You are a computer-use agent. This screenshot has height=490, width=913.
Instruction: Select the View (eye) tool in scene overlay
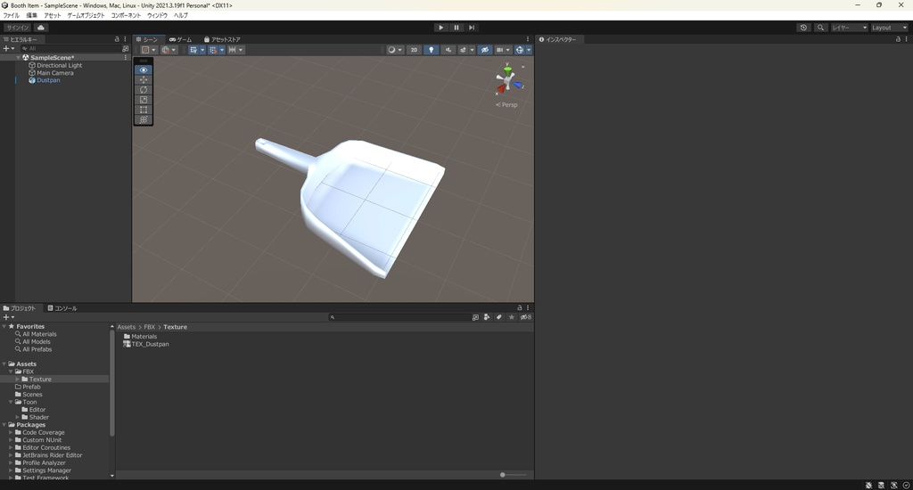coord(144,69)
